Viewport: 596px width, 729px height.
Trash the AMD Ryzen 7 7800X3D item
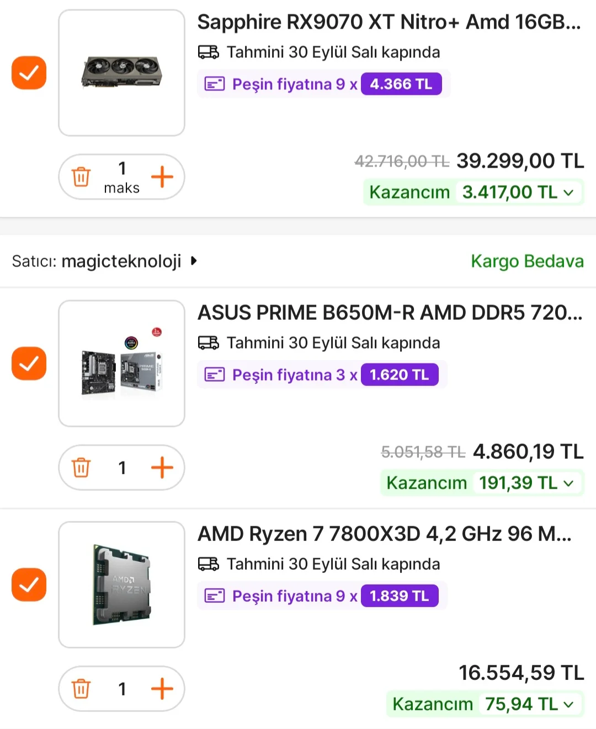(81, 689)
